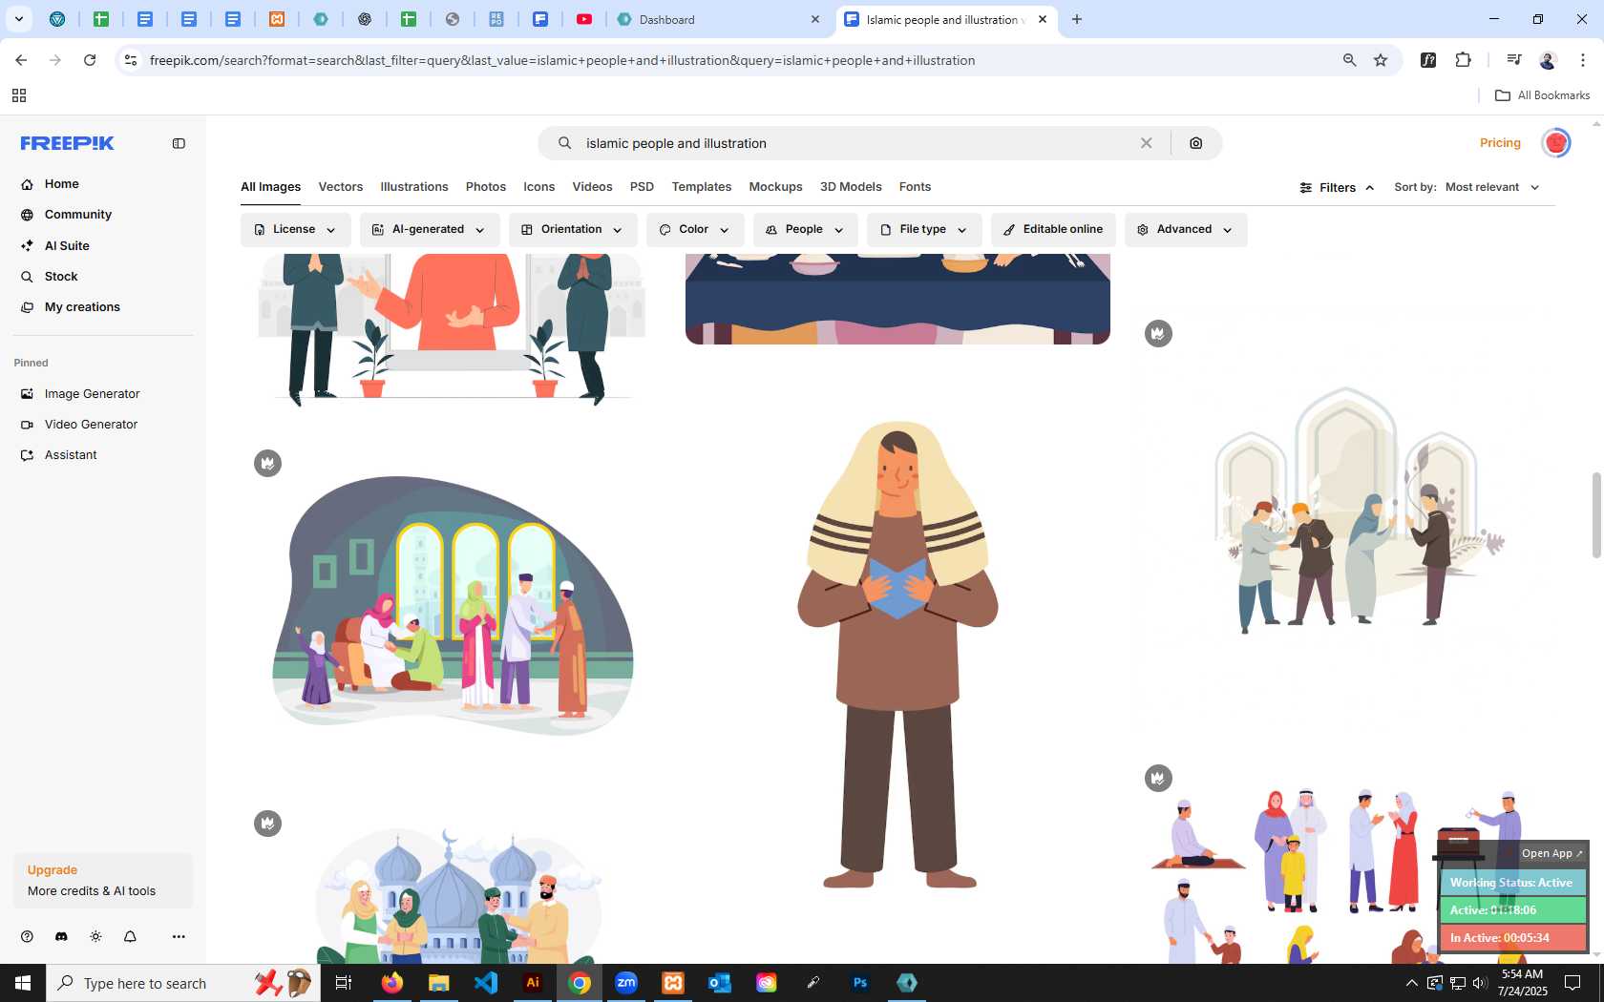This screenshot has height=1002, width=1604.
Task: Open Visual Studio Code from taskbar
Action: click(486, 983)
